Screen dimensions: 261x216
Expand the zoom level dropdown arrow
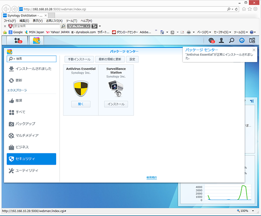click(x=253, y=211)
